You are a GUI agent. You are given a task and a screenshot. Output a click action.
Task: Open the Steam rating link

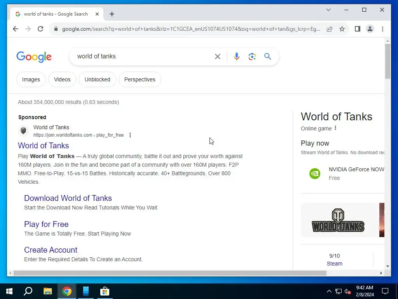334,264
